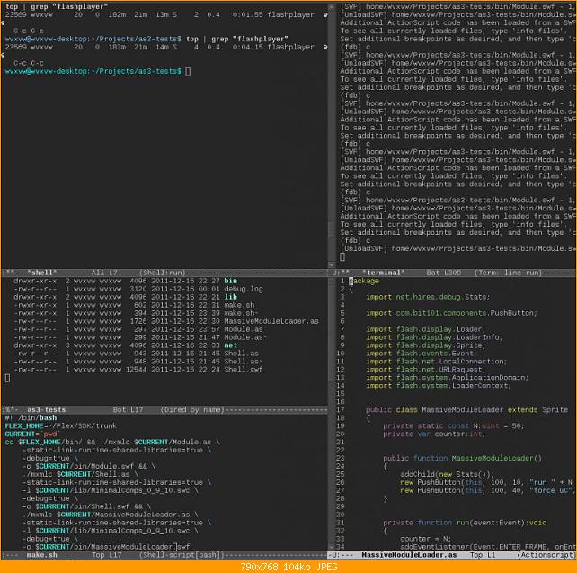Select the make.sh~ backup file in Dired
577x573 pixels.
point(242,313)
